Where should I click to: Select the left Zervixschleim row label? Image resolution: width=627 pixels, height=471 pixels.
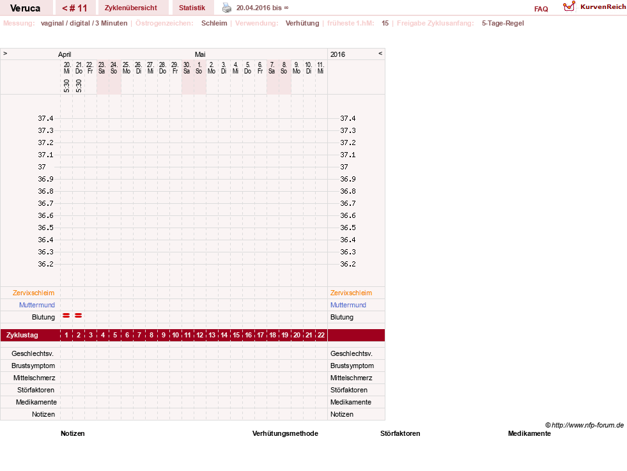point(34,293)
